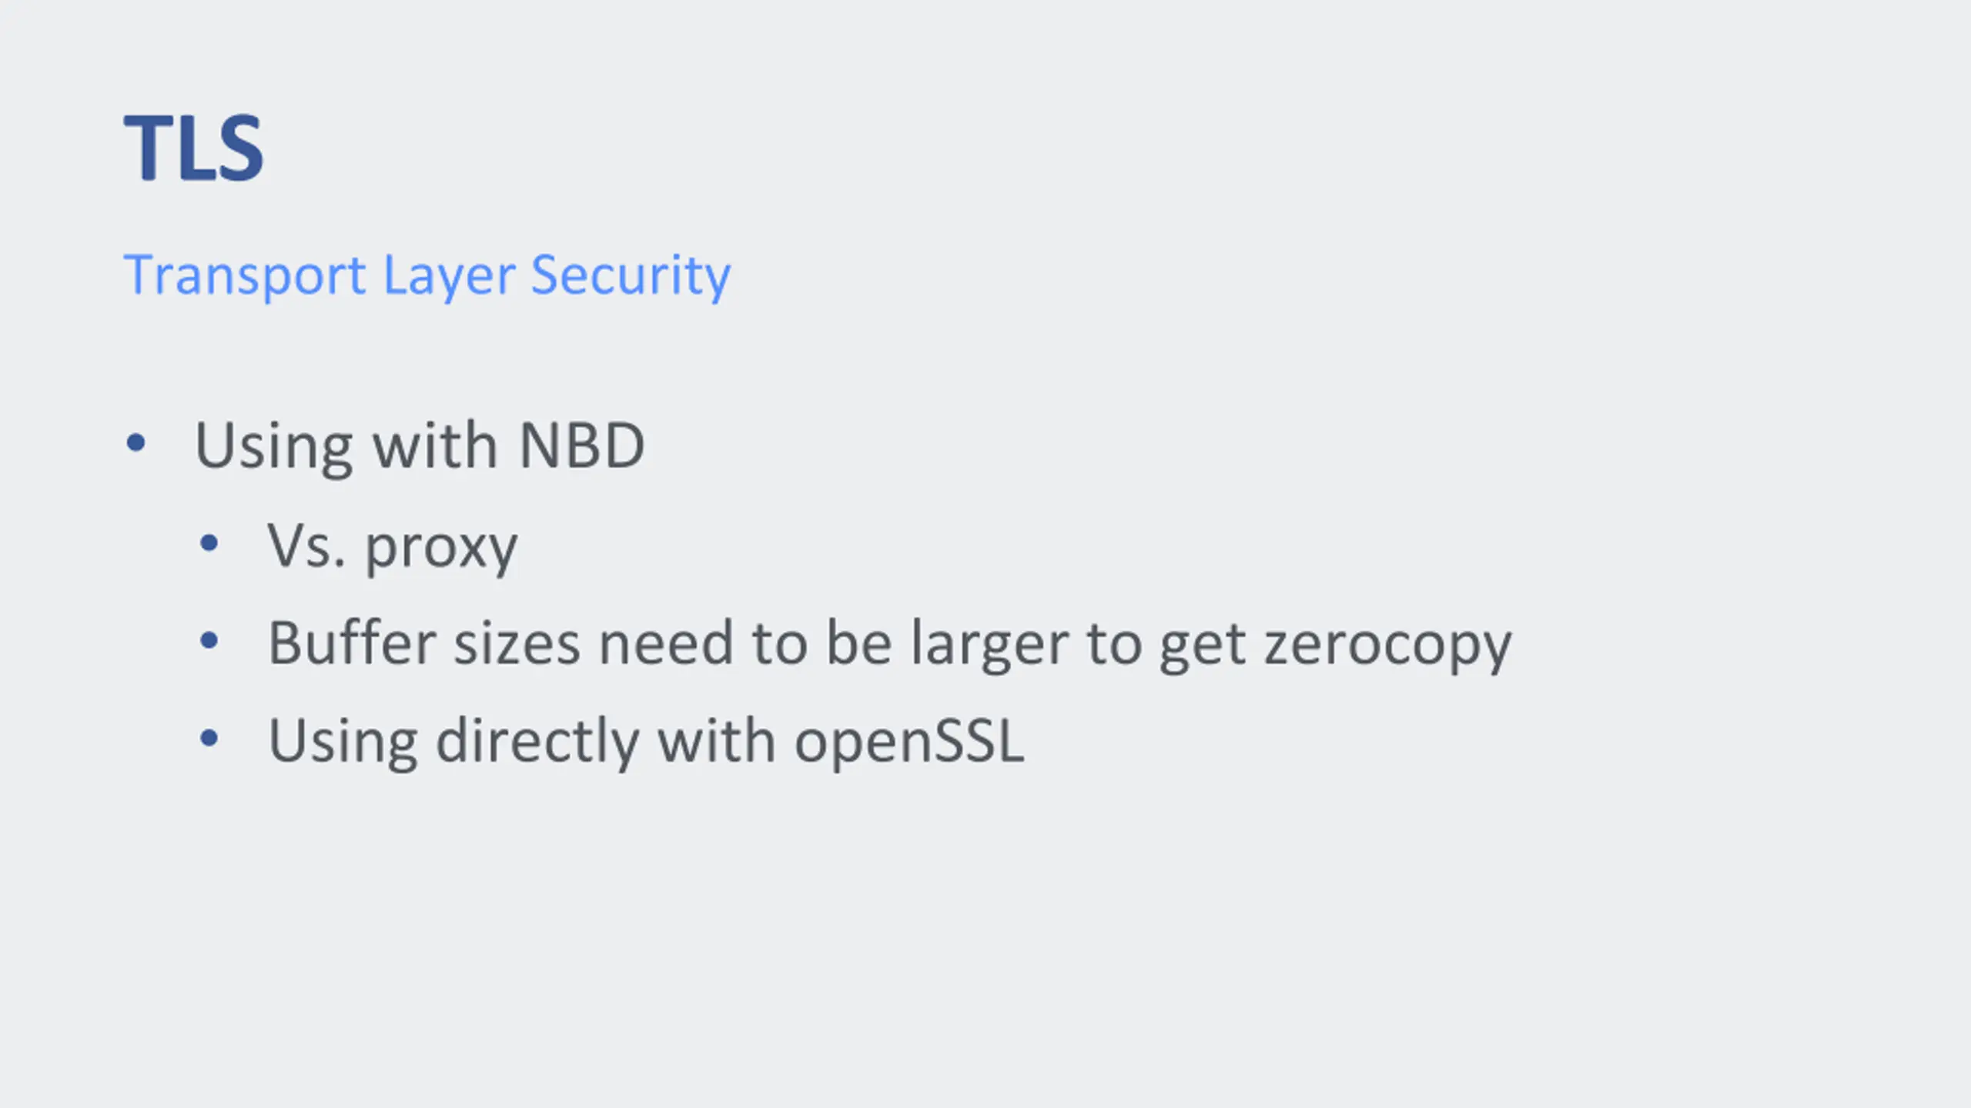1971x1108 pixels.
Task: Select the word zerocopy
Action: 1388,646
